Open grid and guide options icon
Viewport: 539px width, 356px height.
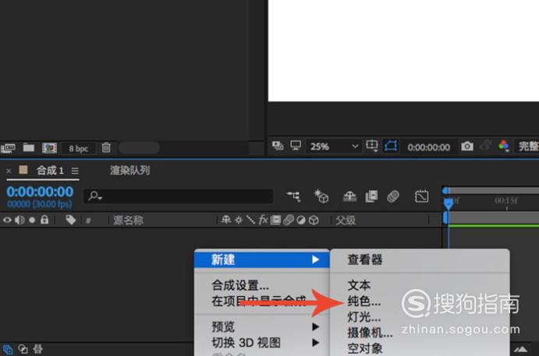pos(371,146)
